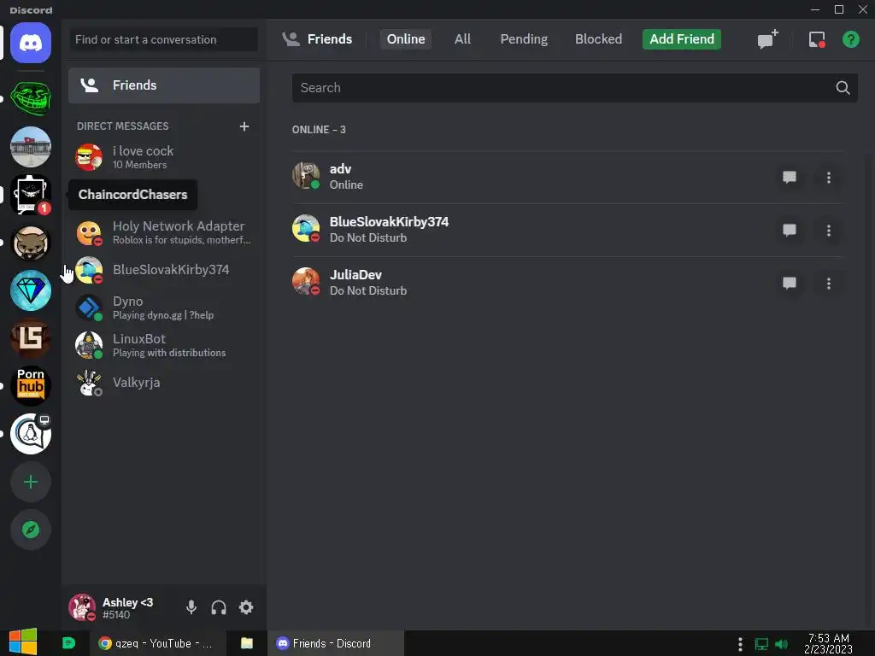
Task: Click the volume icon in system tray
Action: click(x=782, y=644)
